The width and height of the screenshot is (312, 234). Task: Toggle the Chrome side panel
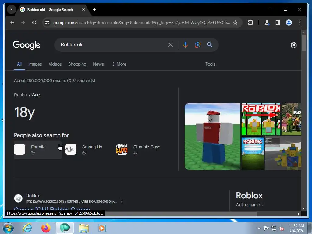pos(278,23)
